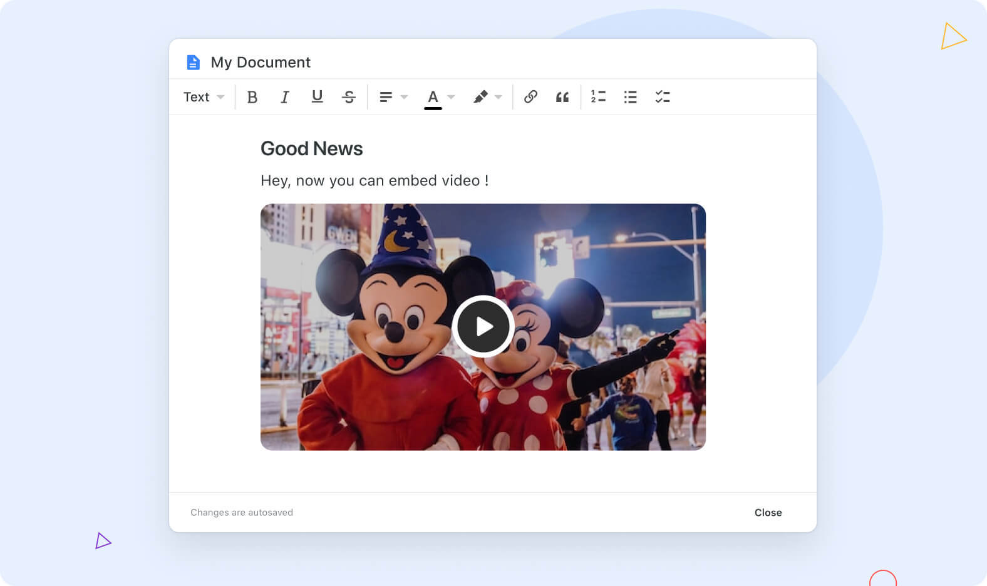This screenshot has width=987, height=586.
Task: Insert a link using the chain icon
Action: pos(530,96)
